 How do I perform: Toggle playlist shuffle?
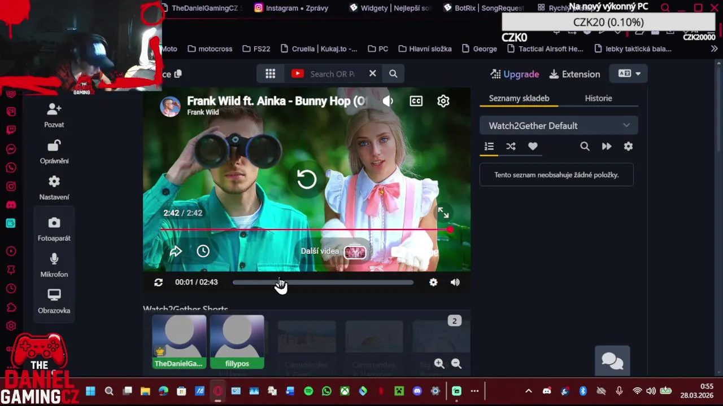point(511,147)
